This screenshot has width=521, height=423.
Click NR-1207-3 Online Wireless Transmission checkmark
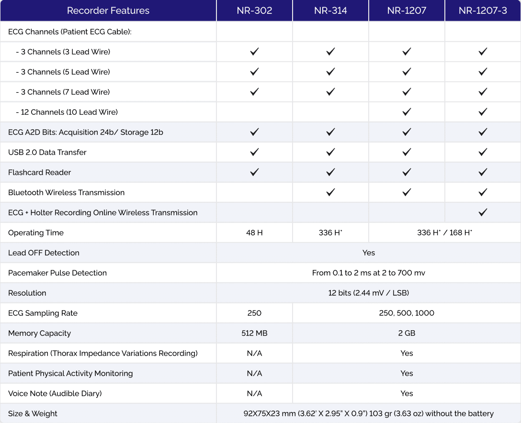[483, 212]
